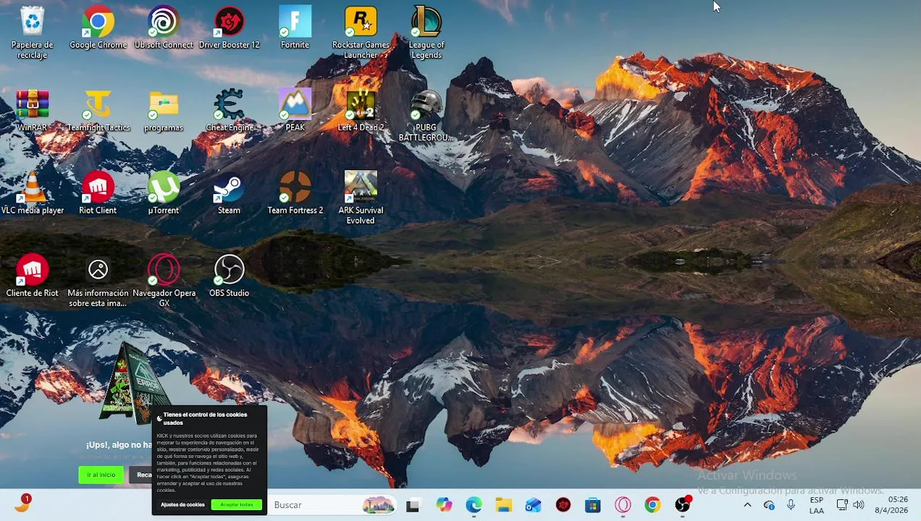Switch to OBS Studio in the taskbar
Image resolution: width=921 pixels, height=521 pixels.
pyautogui.click(x=683, y=505)
